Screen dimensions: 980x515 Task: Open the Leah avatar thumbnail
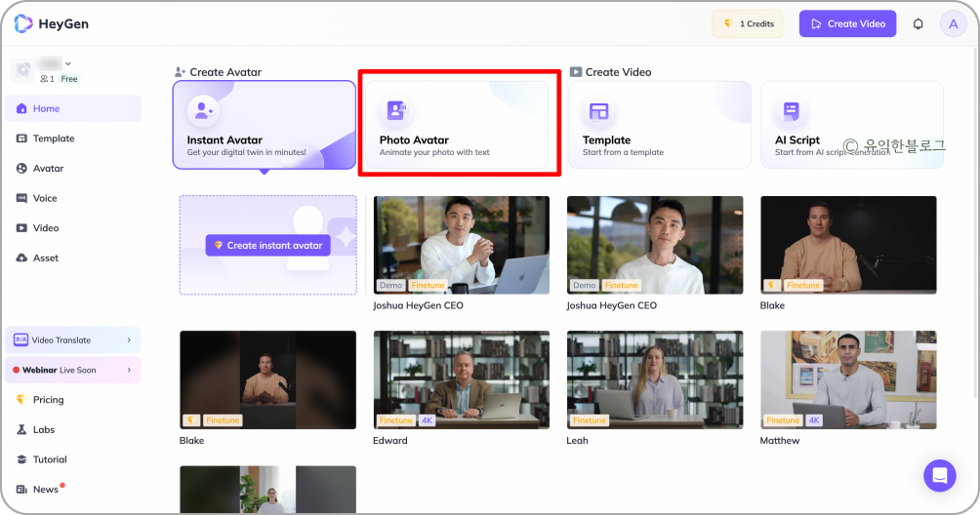(655, 379)
